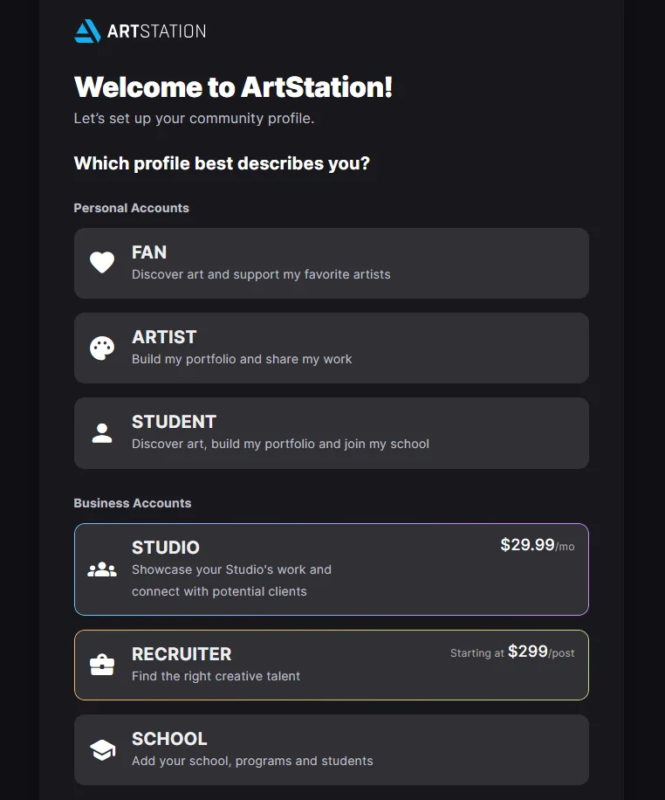Select the STUDIO business account title

tap(166, 548)
